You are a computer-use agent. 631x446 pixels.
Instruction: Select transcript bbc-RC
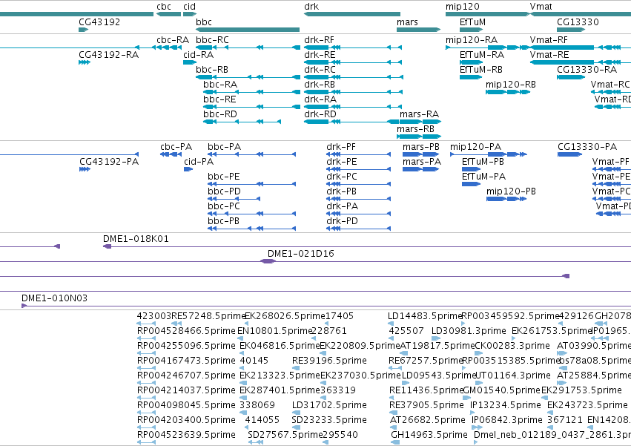coord(248,47)
